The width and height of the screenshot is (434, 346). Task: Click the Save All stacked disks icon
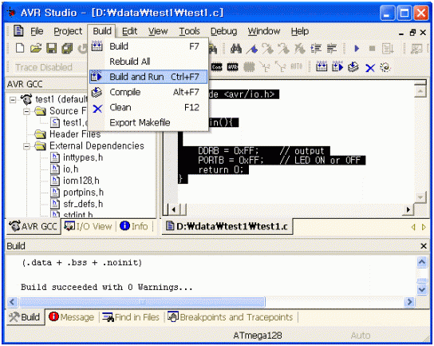click(x=67, y=48)
